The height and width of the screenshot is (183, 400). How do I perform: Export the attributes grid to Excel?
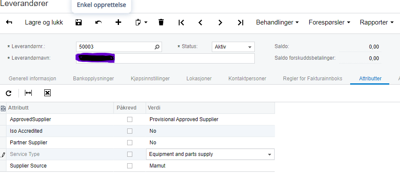pos(47,93)
